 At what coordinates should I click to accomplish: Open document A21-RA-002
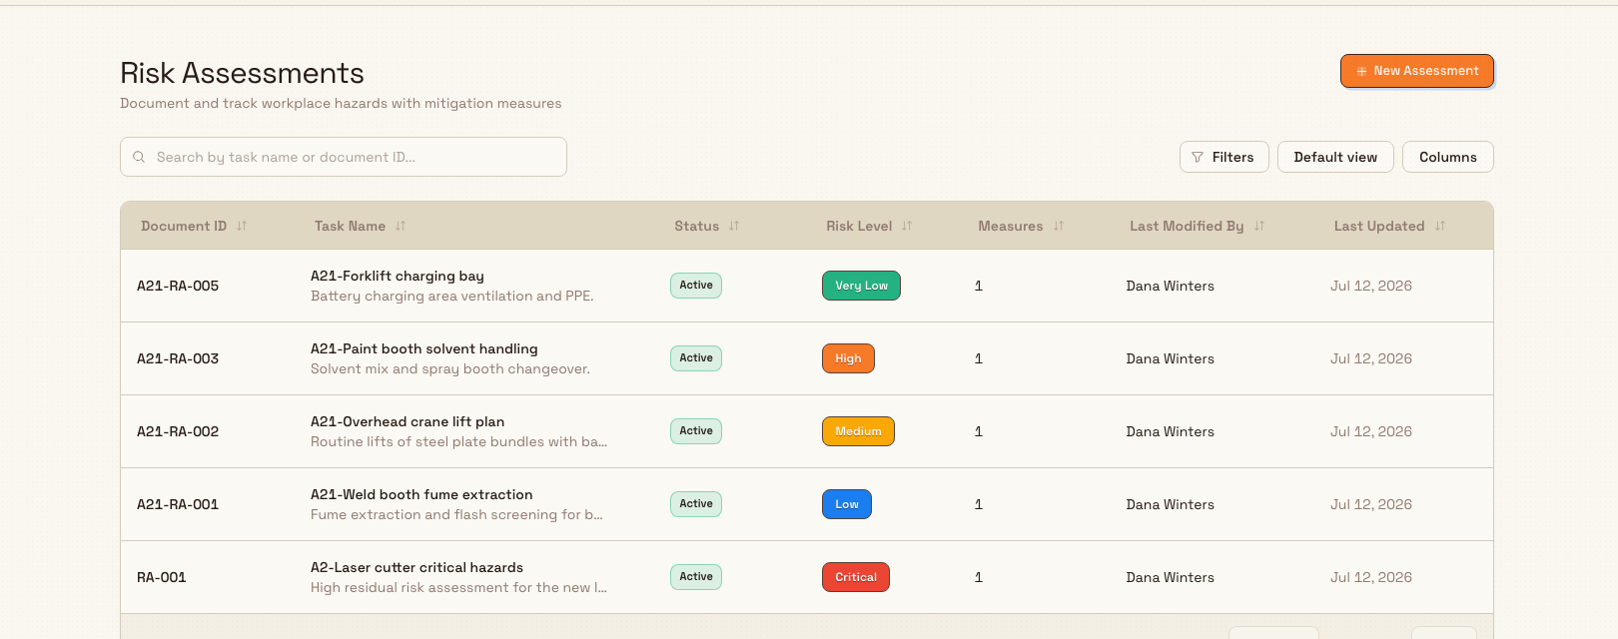[x=178, y=431]
